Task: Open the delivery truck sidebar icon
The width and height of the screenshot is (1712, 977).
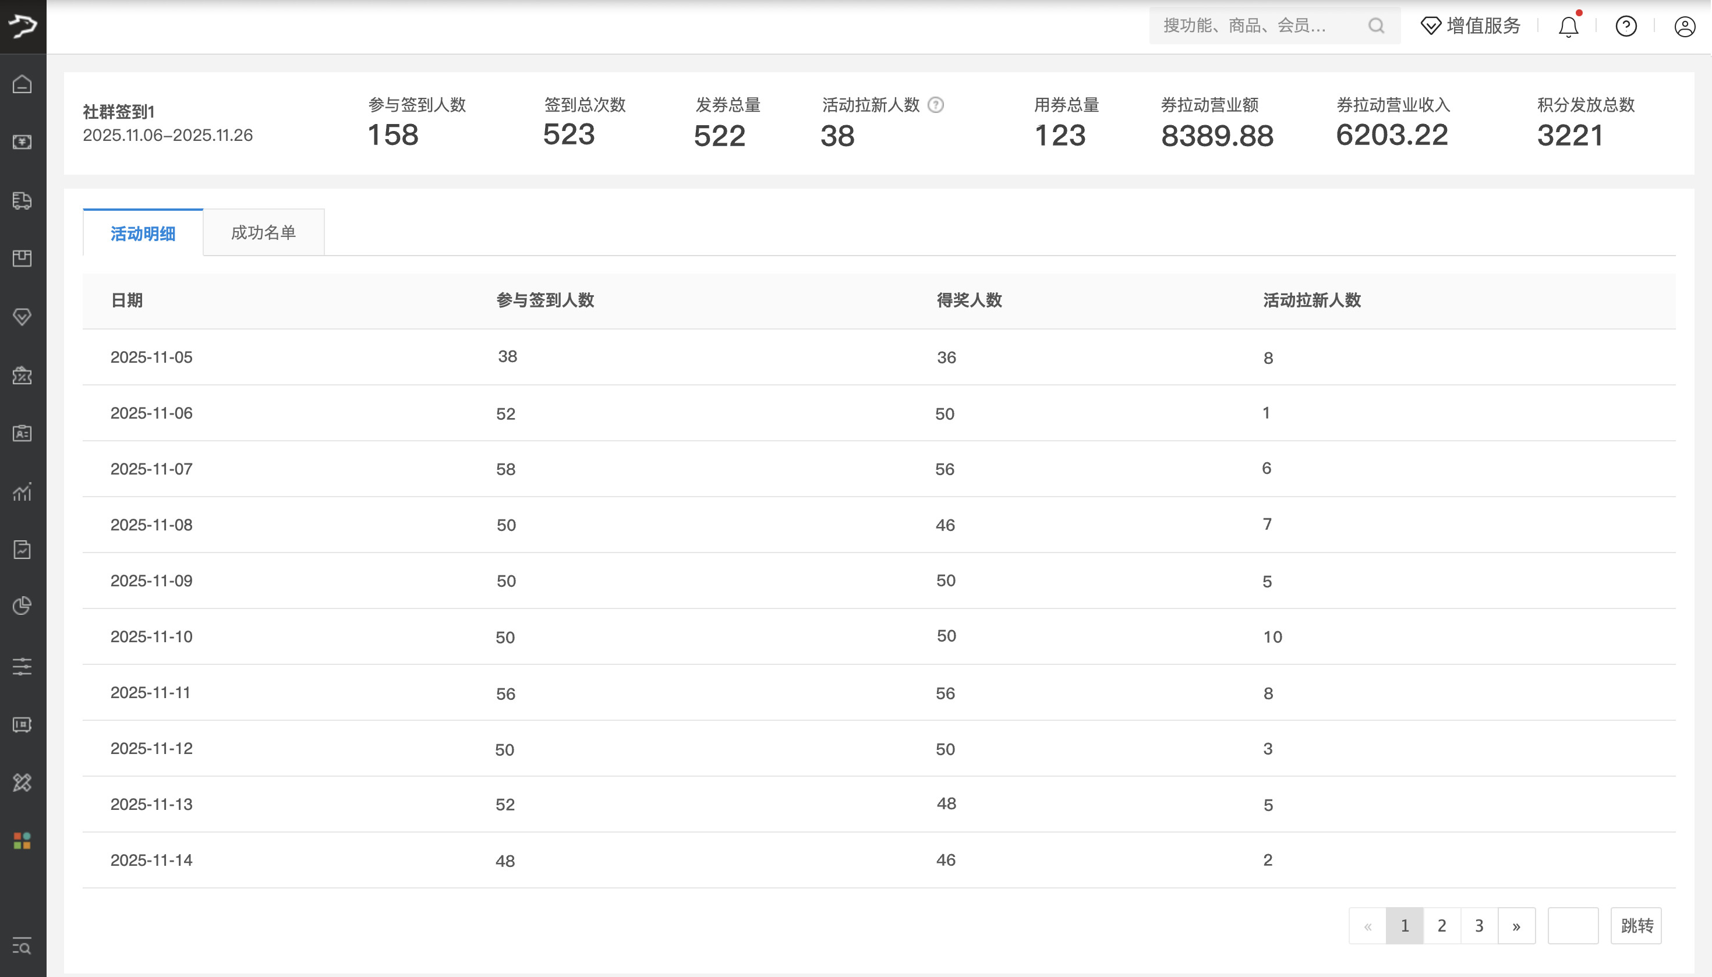Action: coord(22,201)
